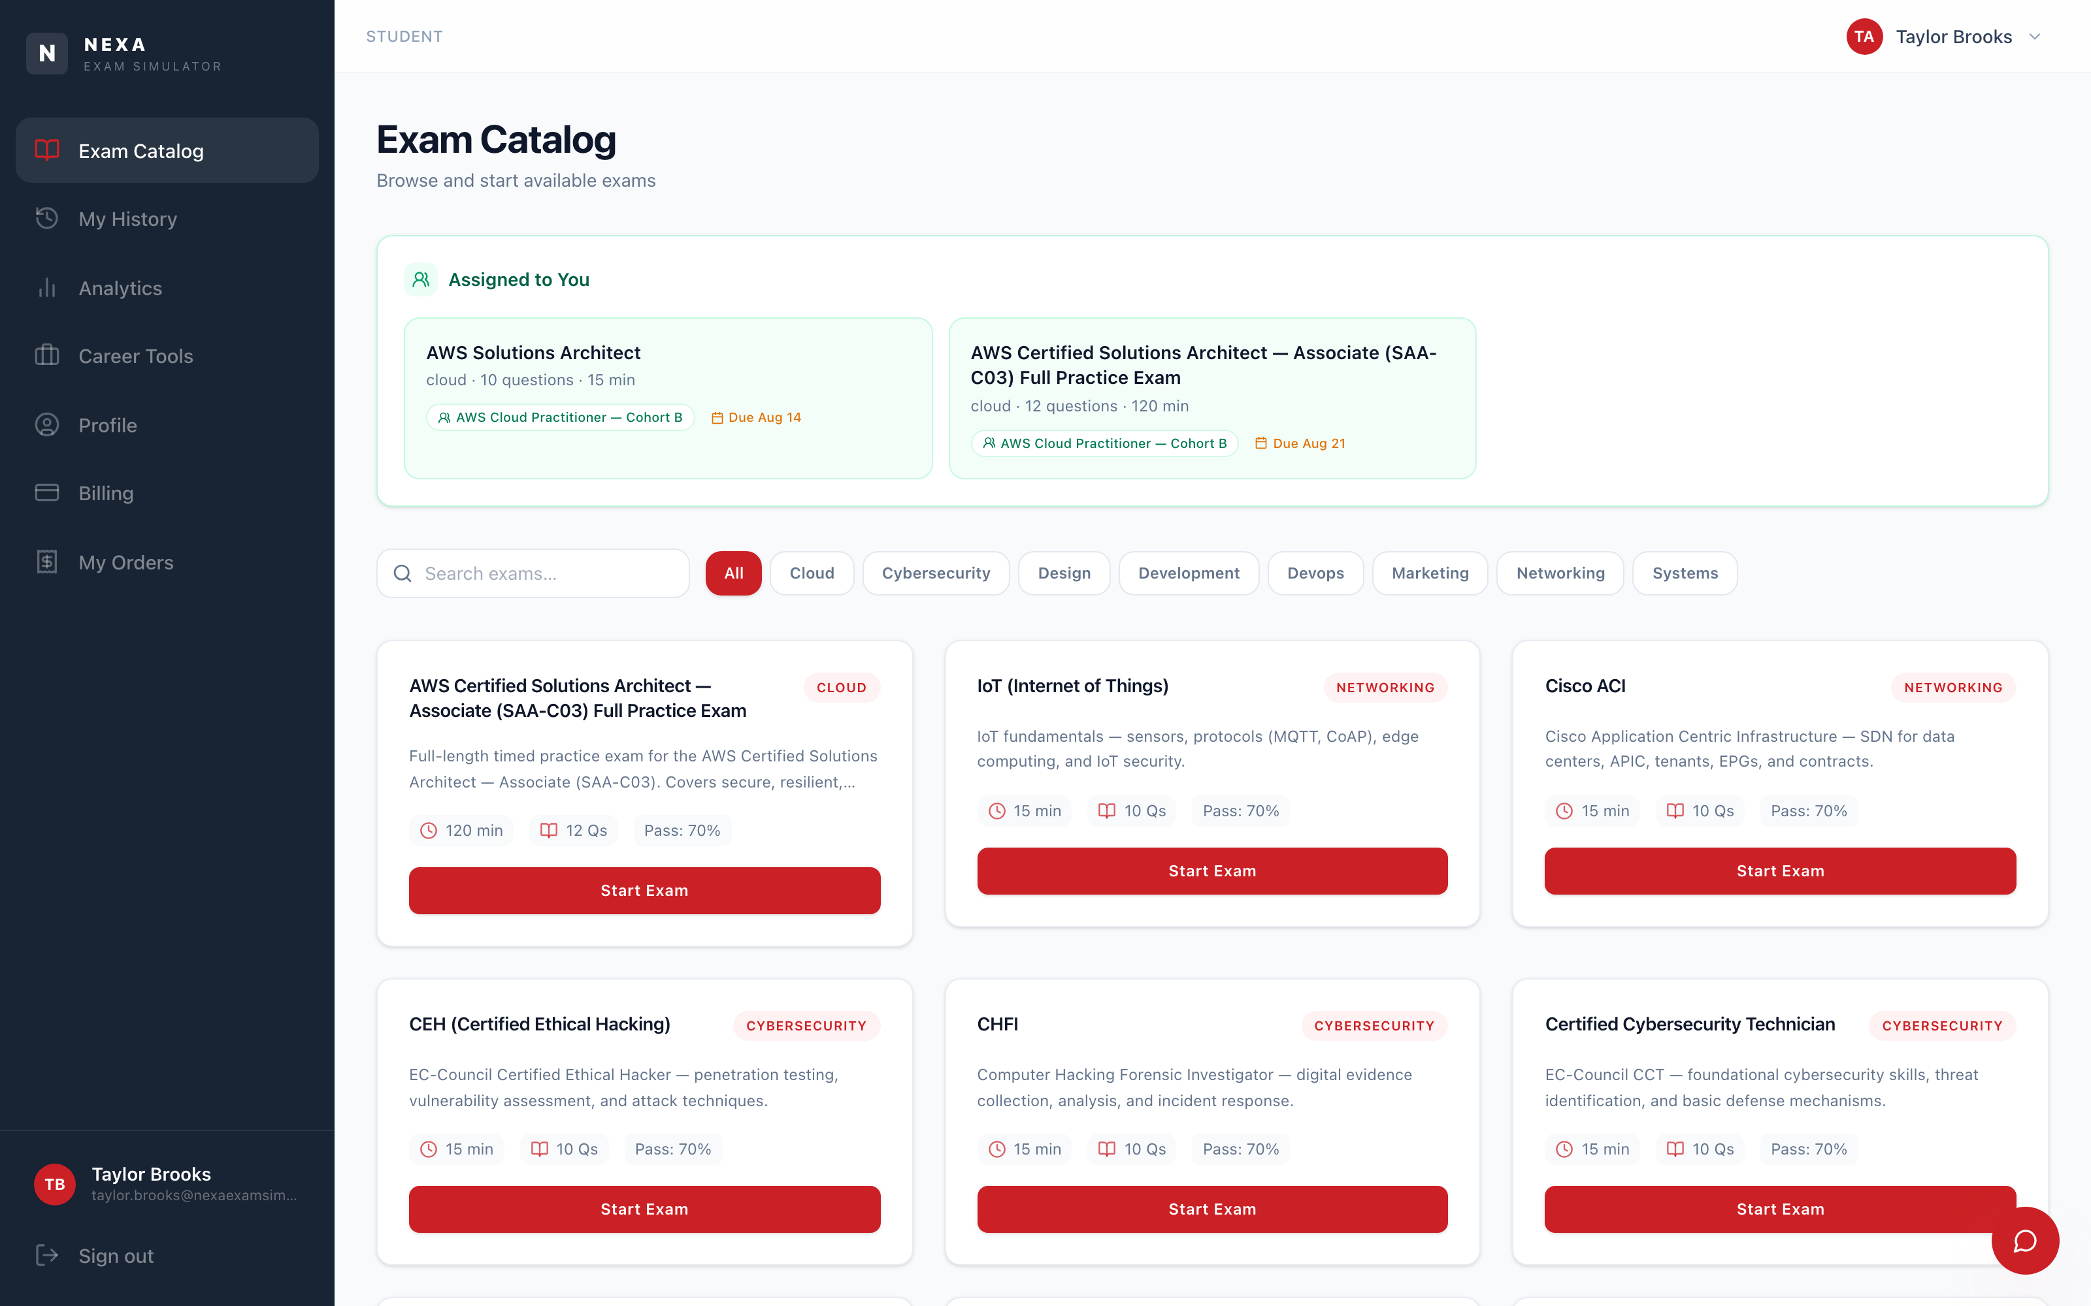The image size is (2091, 1306).
Task: Click the TA avatar in top bar
Action: click(x=1864, y=37)
